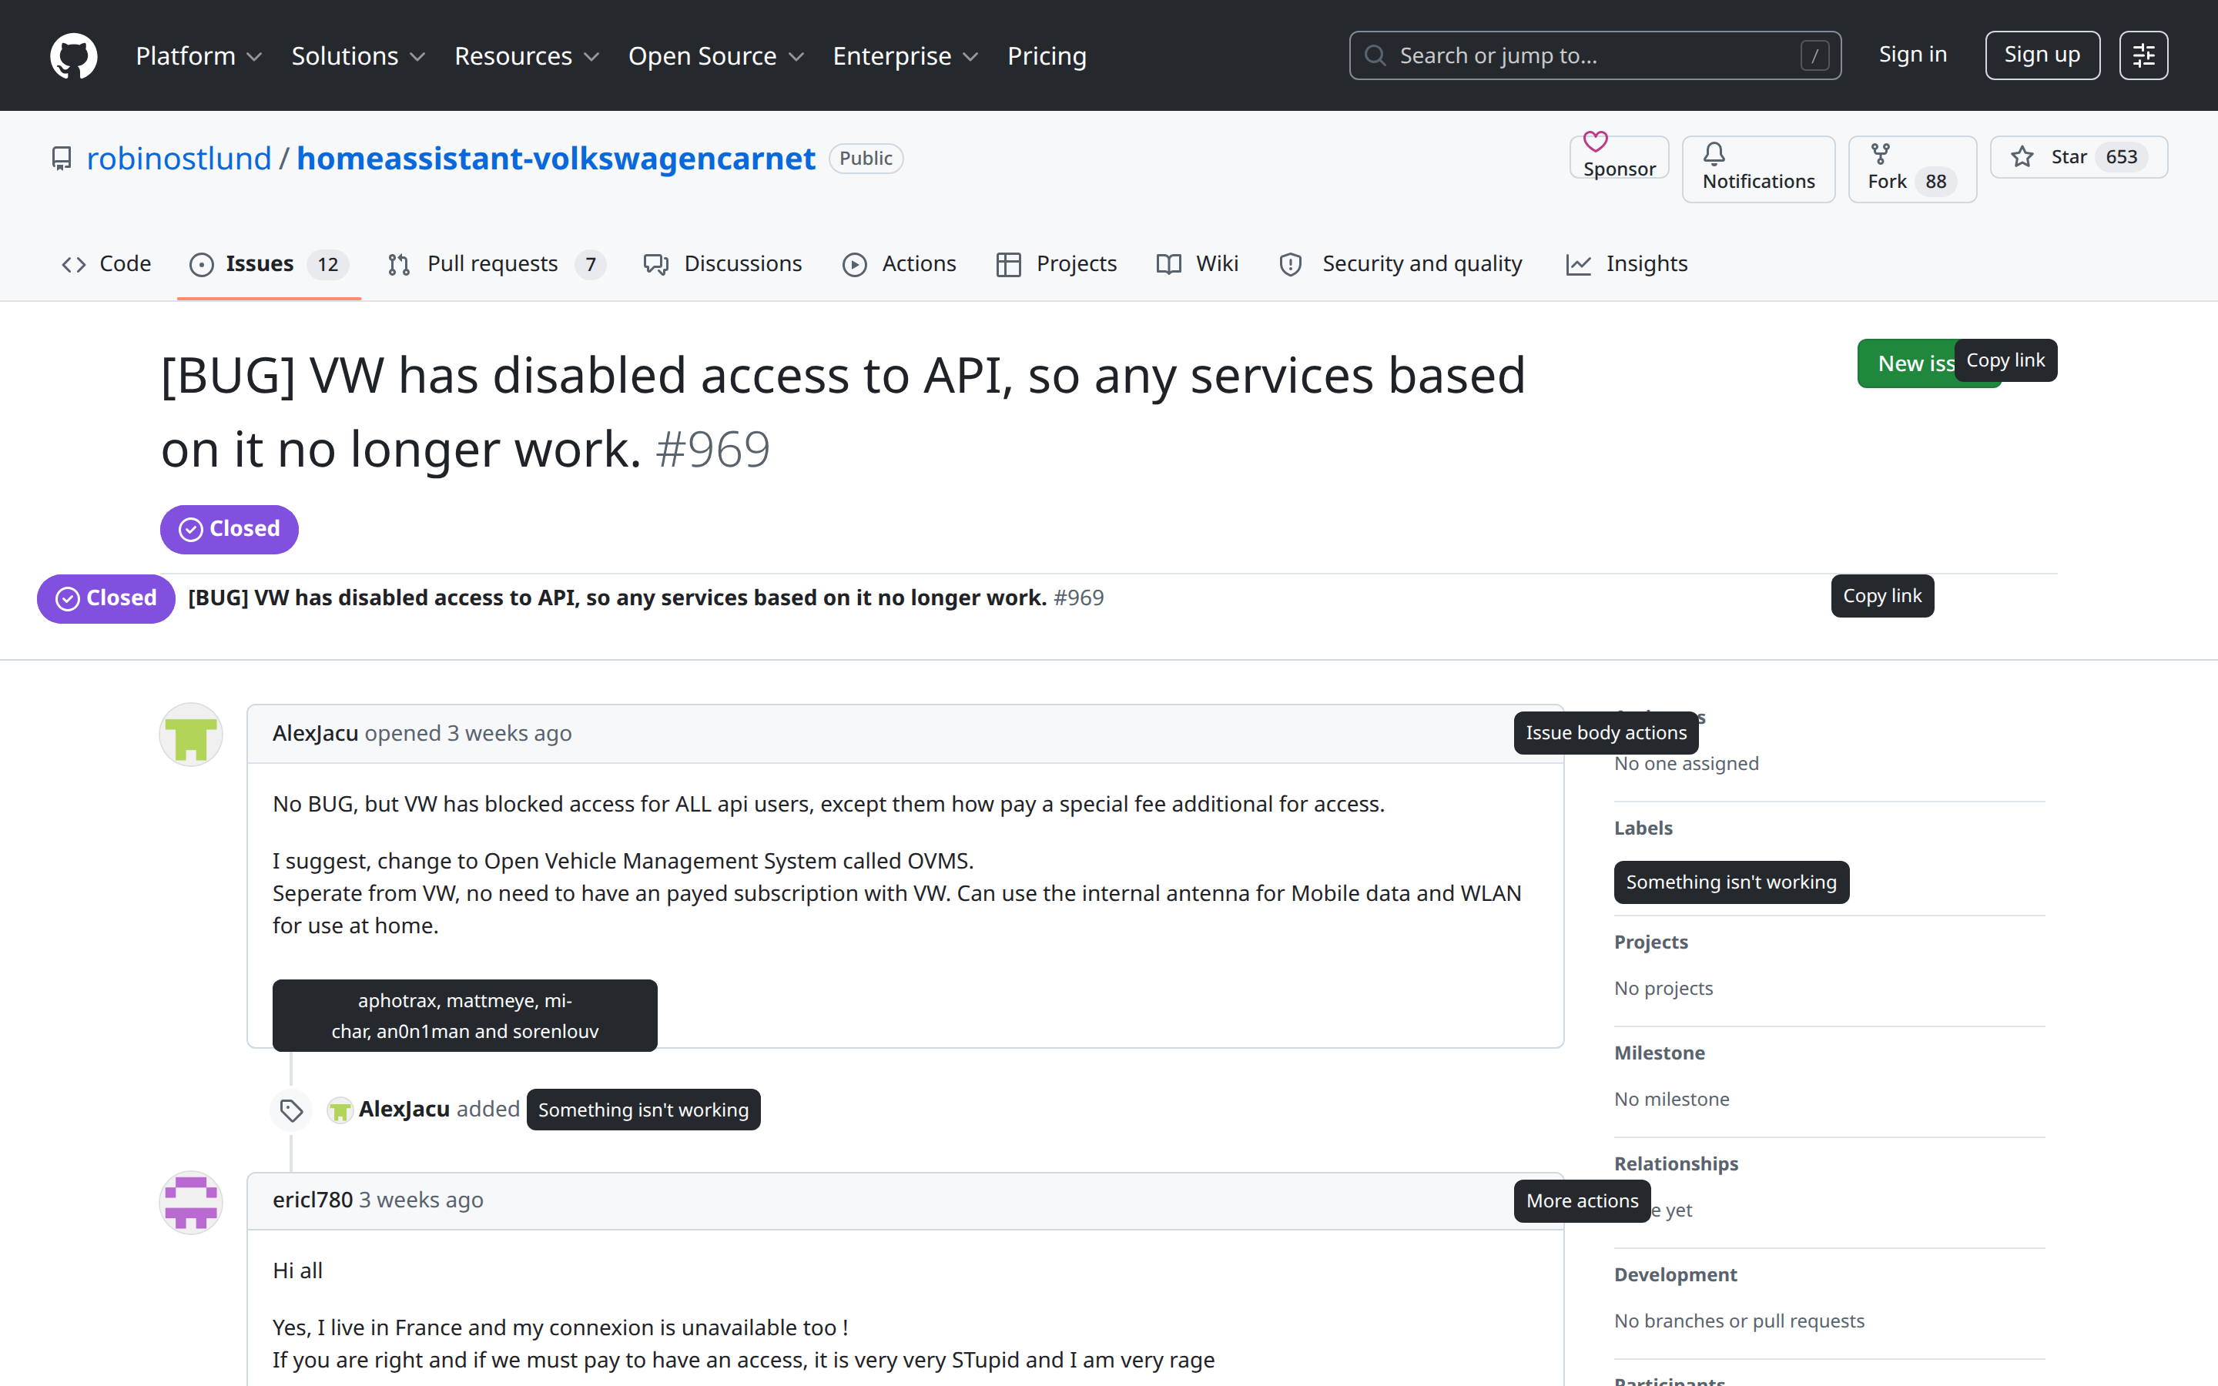Click "No branches or pull requests" text
This screenshot has height=1386, width=2218.
pos(1739,1321)
